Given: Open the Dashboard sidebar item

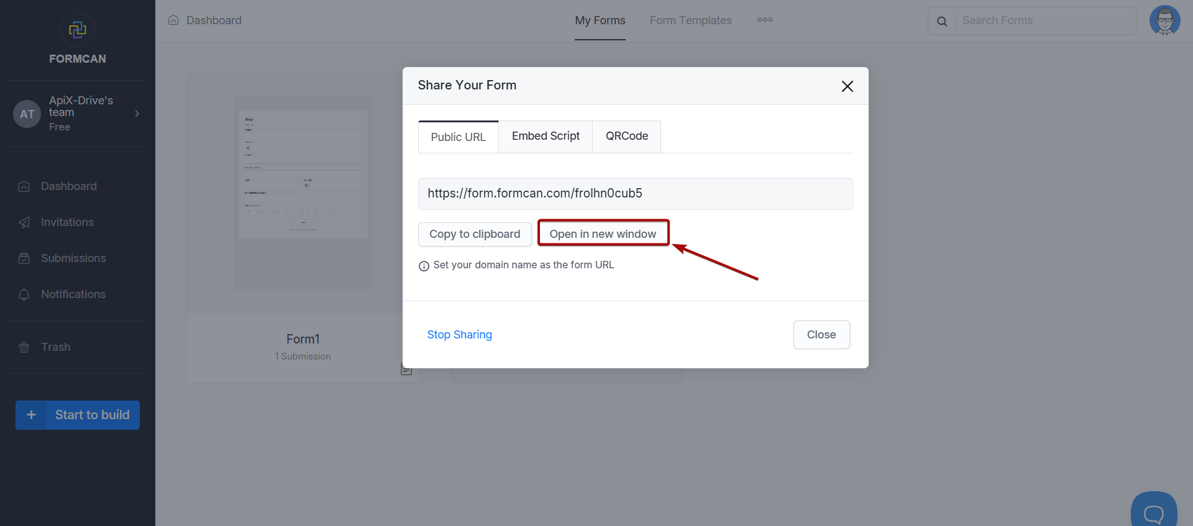Looking at the screenshot, I should 68,186.
